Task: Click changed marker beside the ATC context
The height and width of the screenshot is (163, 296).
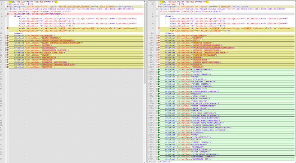Action: (159, 41)
